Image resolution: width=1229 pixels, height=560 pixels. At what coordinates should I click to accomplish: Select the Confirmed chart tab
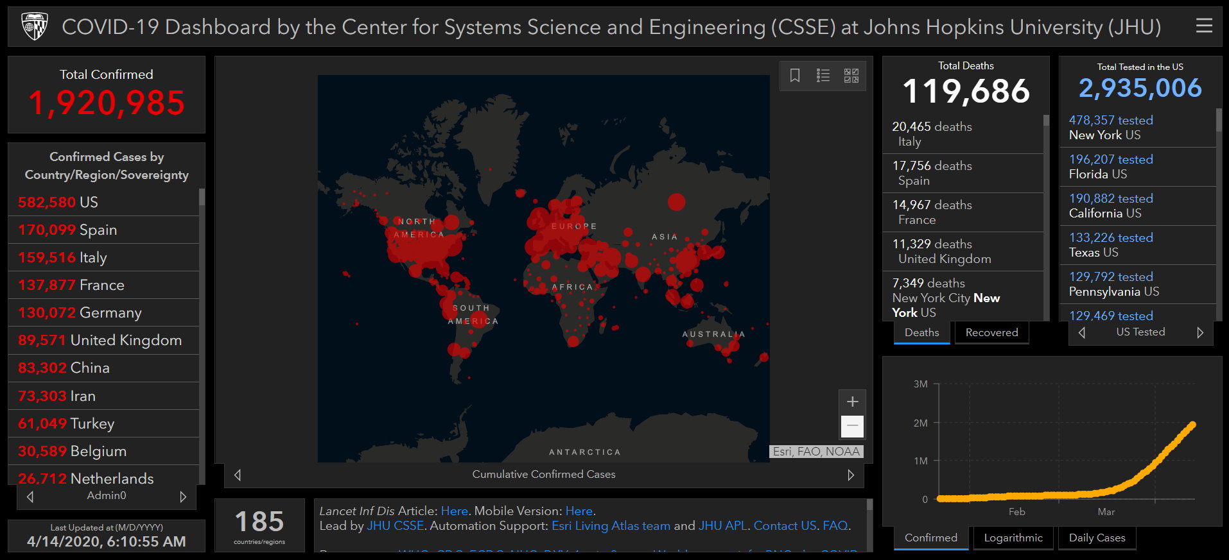pos(931,538)
